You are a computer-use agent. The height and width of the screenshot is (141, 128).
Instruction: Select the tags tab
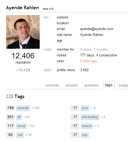click(x=109, y=85)
